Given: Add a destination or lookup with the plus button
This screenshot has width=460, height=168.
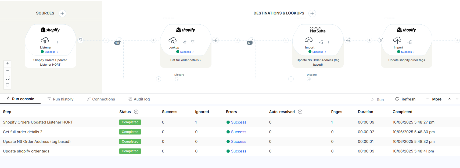Looking at the screenshot, I should click(x=312, y=13).
